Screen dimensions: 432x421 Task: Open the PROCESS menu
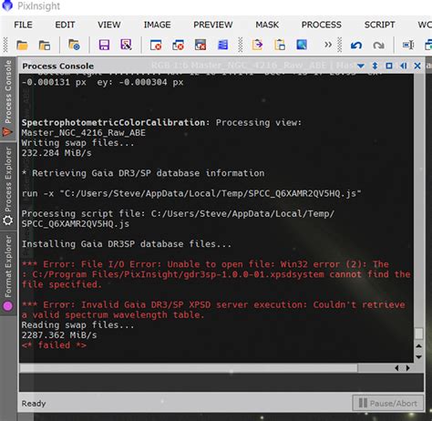click(x=322, y=25)
